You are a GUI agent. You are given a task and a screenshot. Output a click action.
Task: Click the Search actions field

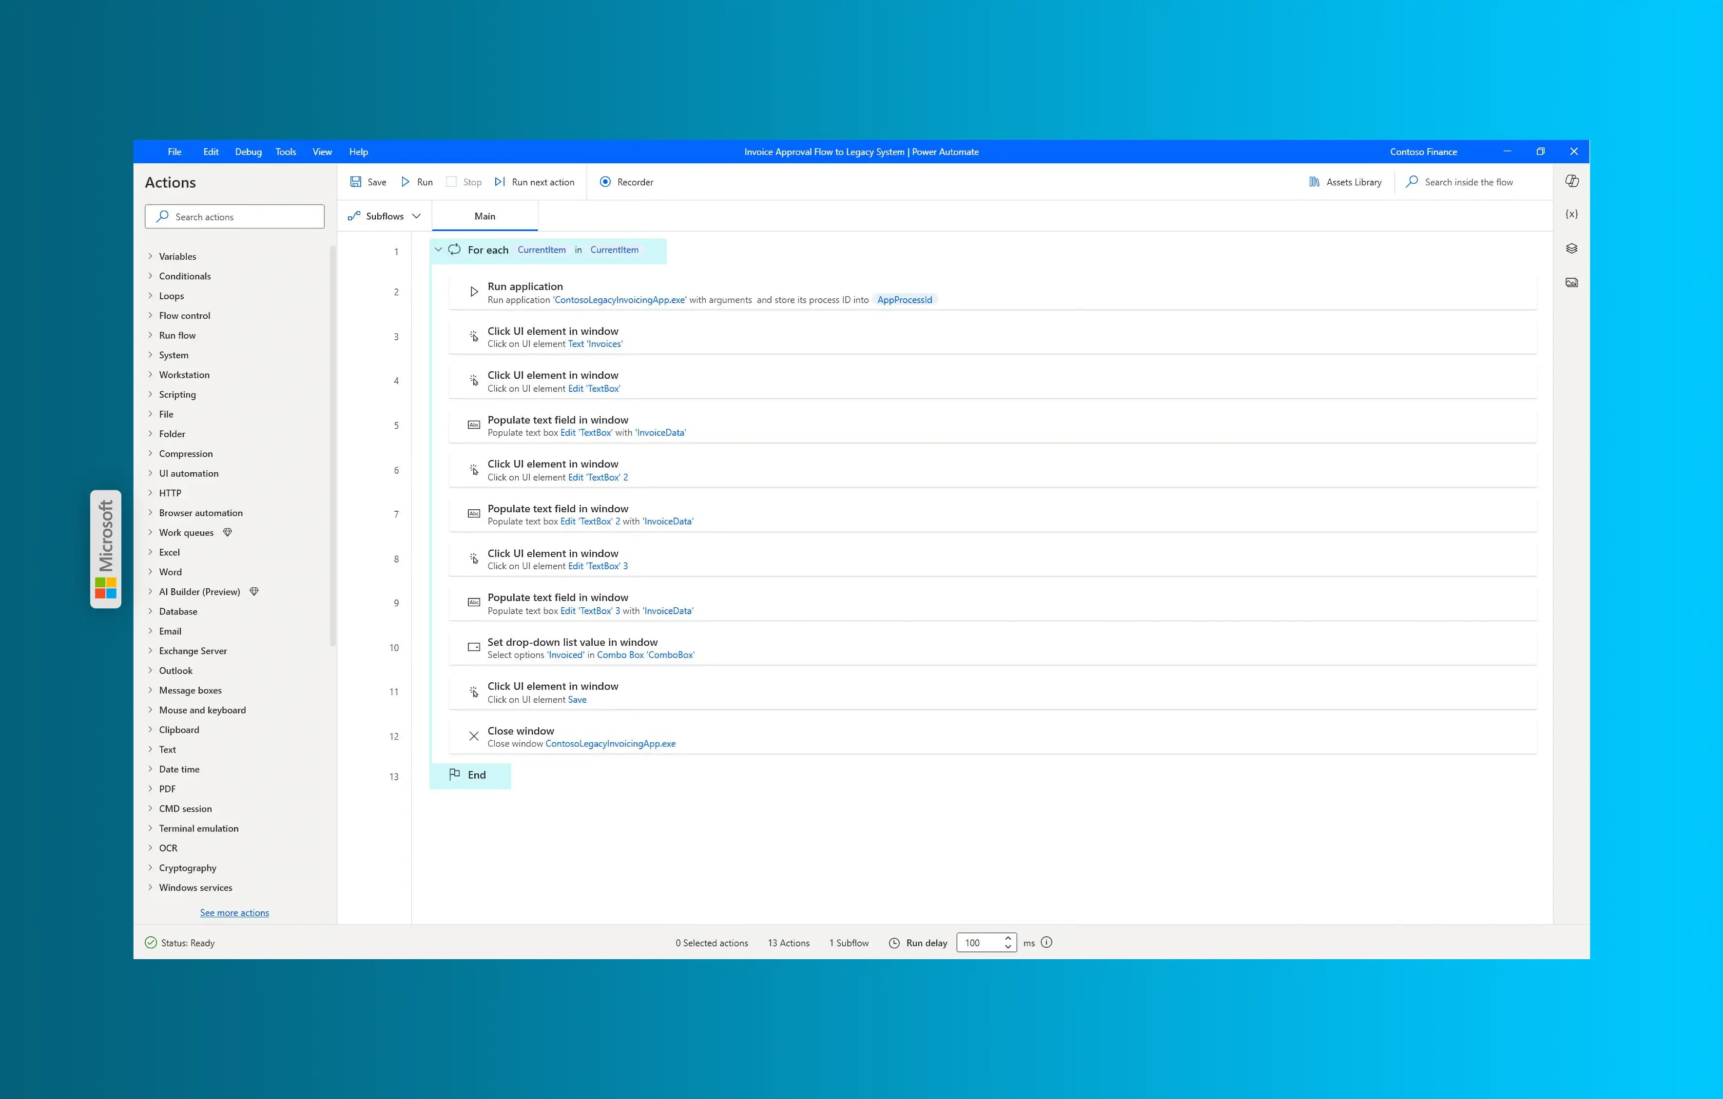[235, 216]
